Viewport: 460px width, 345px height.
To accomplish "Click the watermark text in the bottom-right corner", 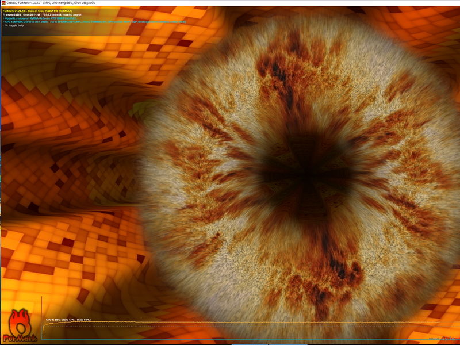I will point(442,339).
